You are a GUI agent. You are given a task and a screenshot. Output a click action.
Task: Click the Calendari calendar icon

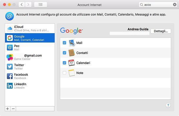72,63
